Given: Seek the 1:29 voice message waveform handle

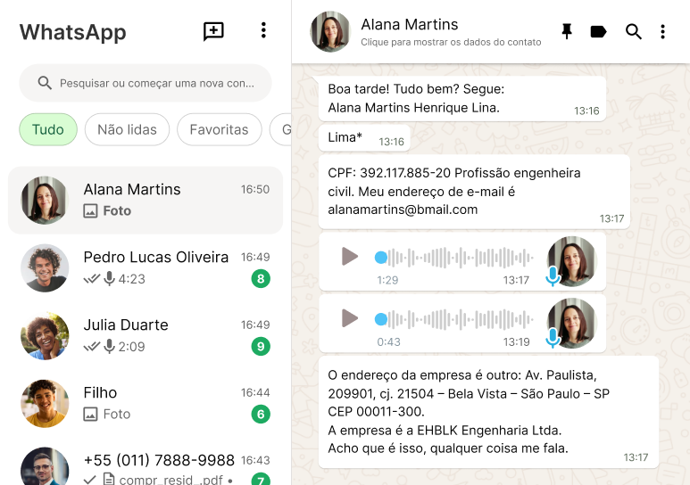Looking at the screenshot, I should point(380,258).
